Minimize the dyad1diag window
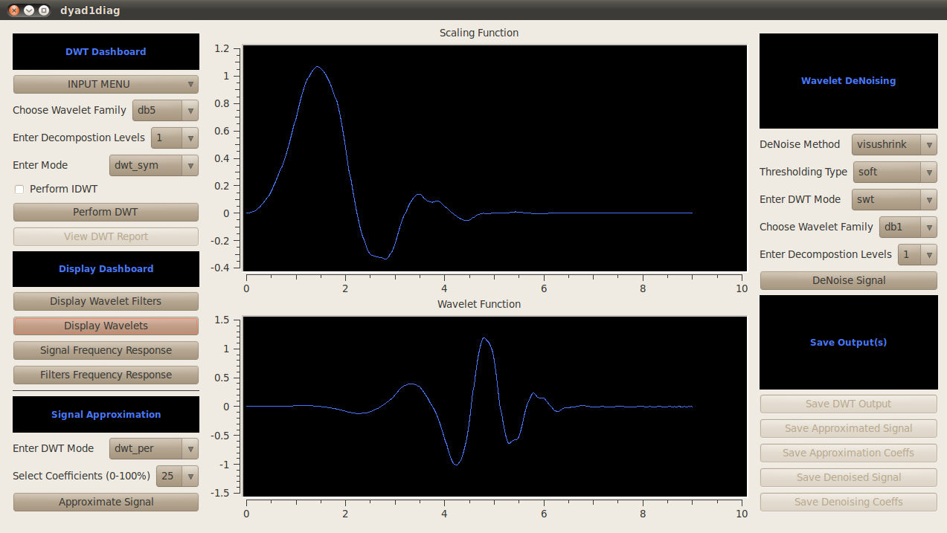 click(x=29, y=10)
